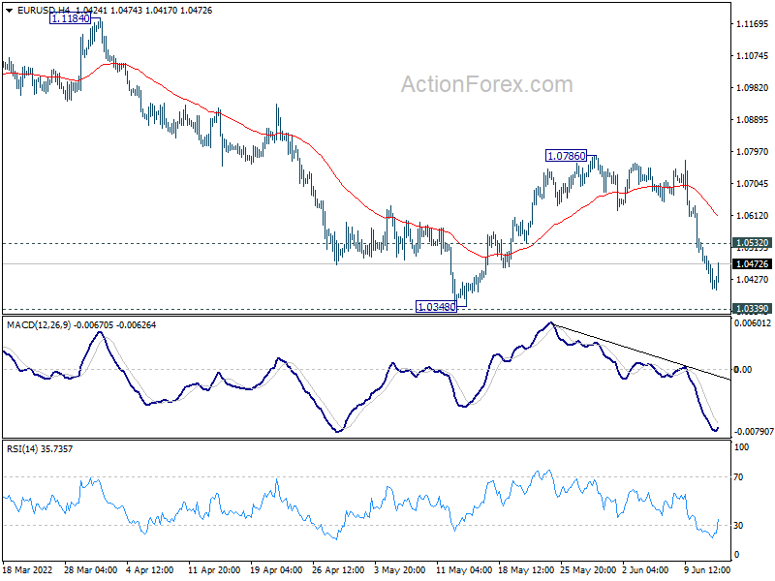The width and height of the screenshot is (775, 581).
Task: Click the 1.07045 price axis value
Action: click(753, 184)
